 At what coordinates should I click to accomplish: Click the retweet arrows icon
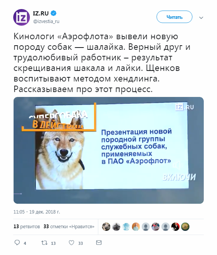(44, 243)
